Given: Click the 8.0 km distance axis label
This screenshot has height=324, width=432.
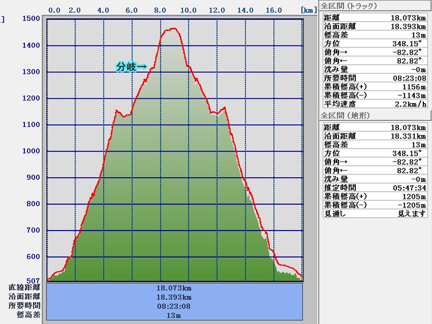Looking at the screenshot, I should pyautogui.click(x=160, y=10).
